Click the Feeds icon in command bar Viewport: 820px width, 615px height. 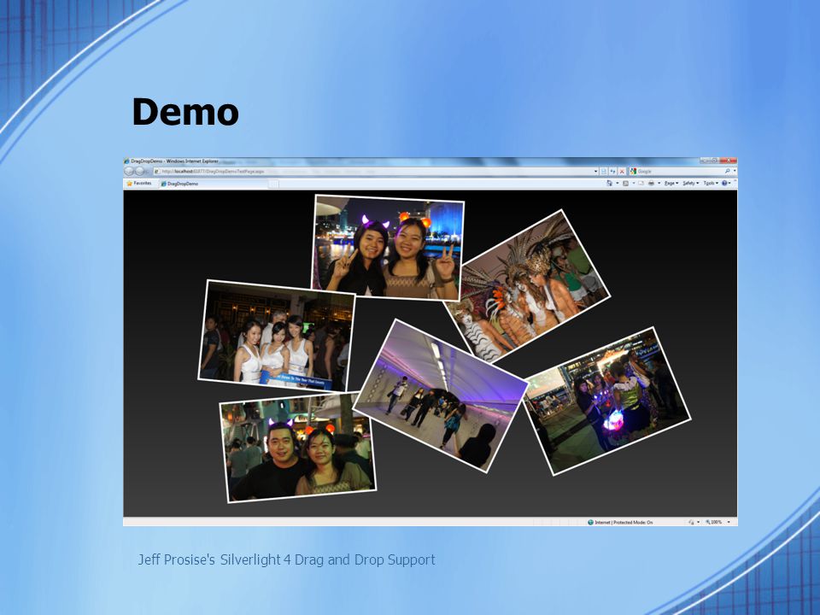pos(625,183)
